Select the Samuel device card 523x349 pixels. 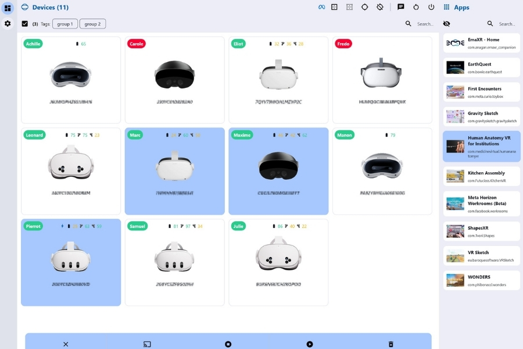[174, 262]
